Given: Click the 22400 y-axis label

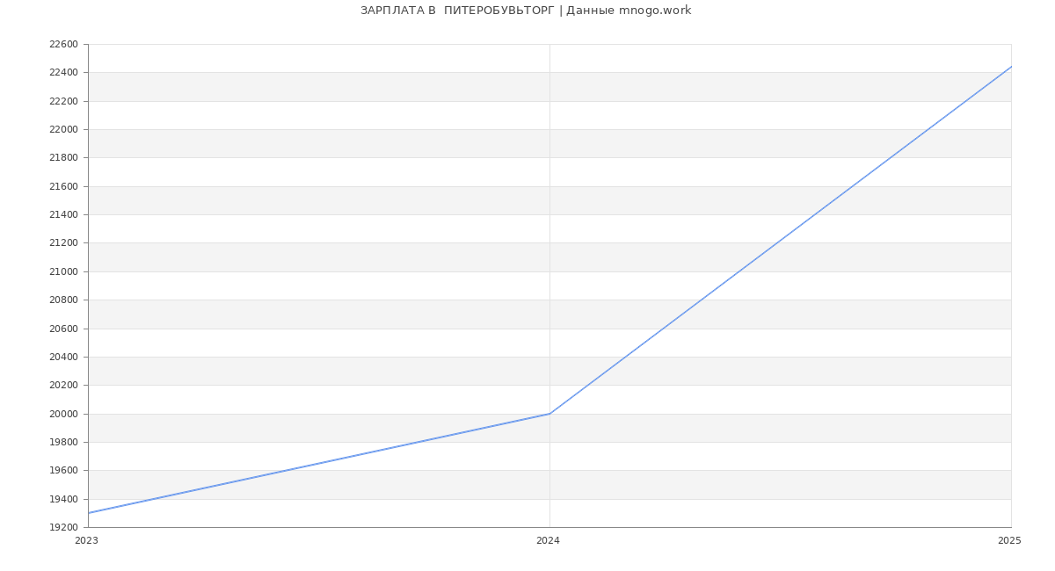Looking at the screenshot, I should tap(65, 73).
